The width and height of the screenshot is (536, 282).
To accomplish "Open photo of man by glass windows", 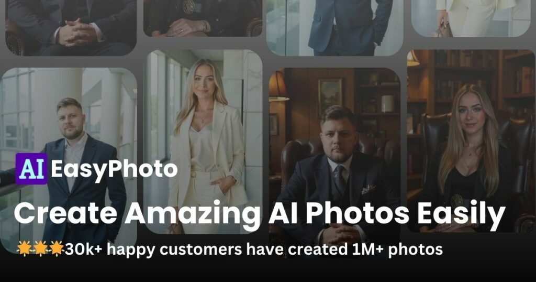I will (x=69, y=160).
